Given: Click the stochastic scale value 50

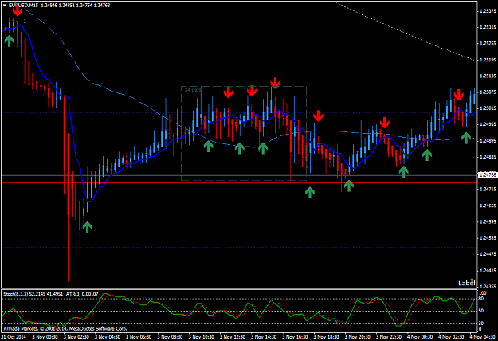Looking at the screenshot, I should coord(481,311).
